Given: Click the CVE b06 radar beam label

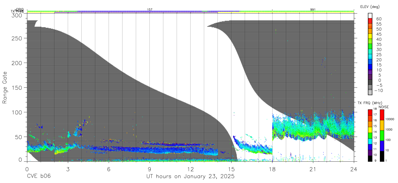Looking at the screenshot, I should point(39,177).
